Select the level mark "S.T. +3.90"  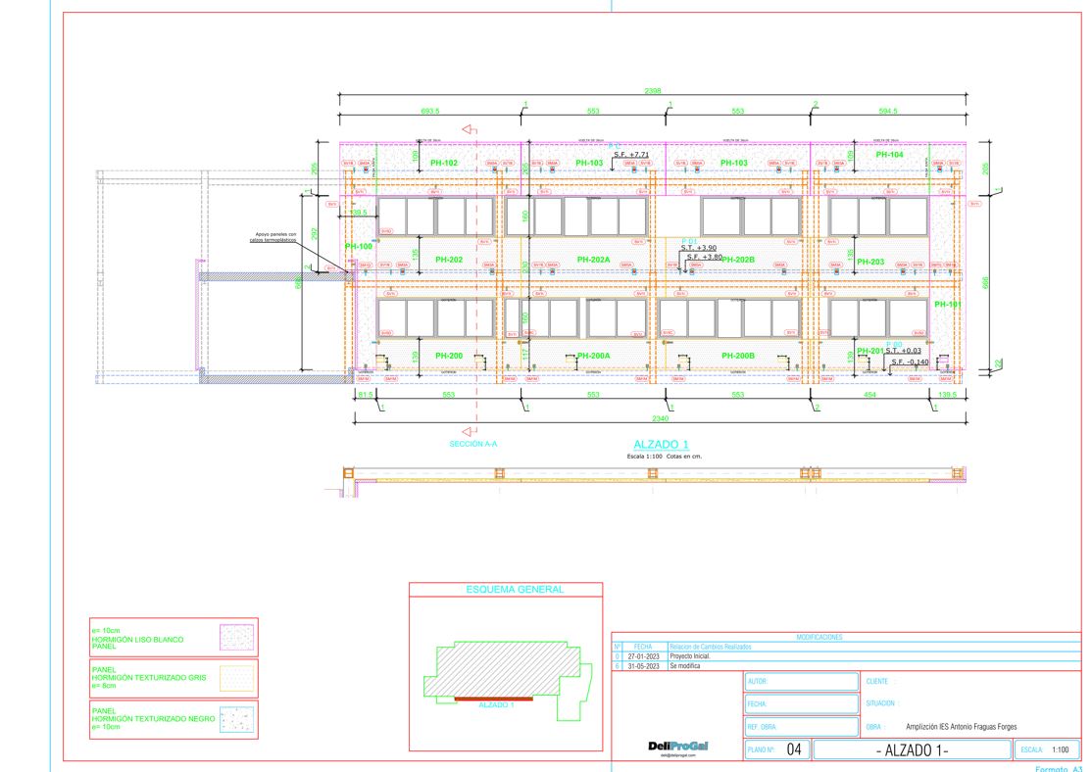pos(699,248)
